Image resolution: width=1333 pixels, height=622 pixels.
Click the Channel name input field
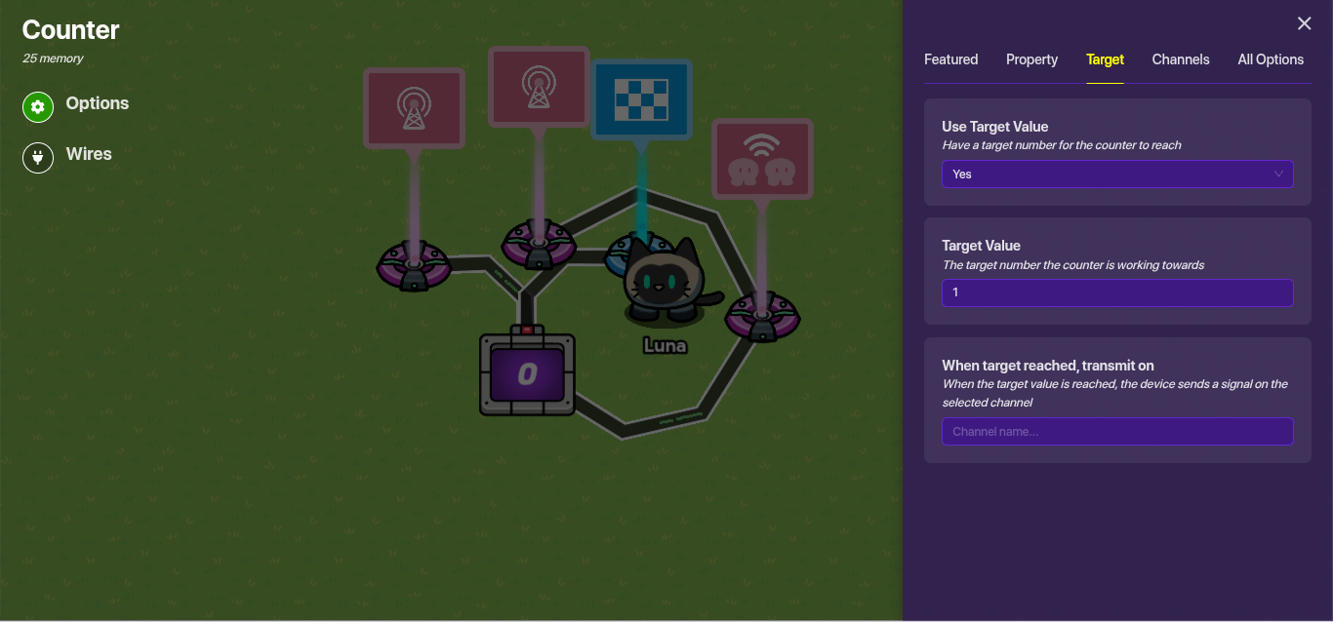click(1116, 432)
